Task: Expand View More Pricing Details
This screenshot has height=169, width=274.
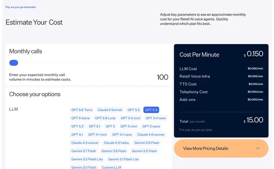Action: click(x=221, y=148)
